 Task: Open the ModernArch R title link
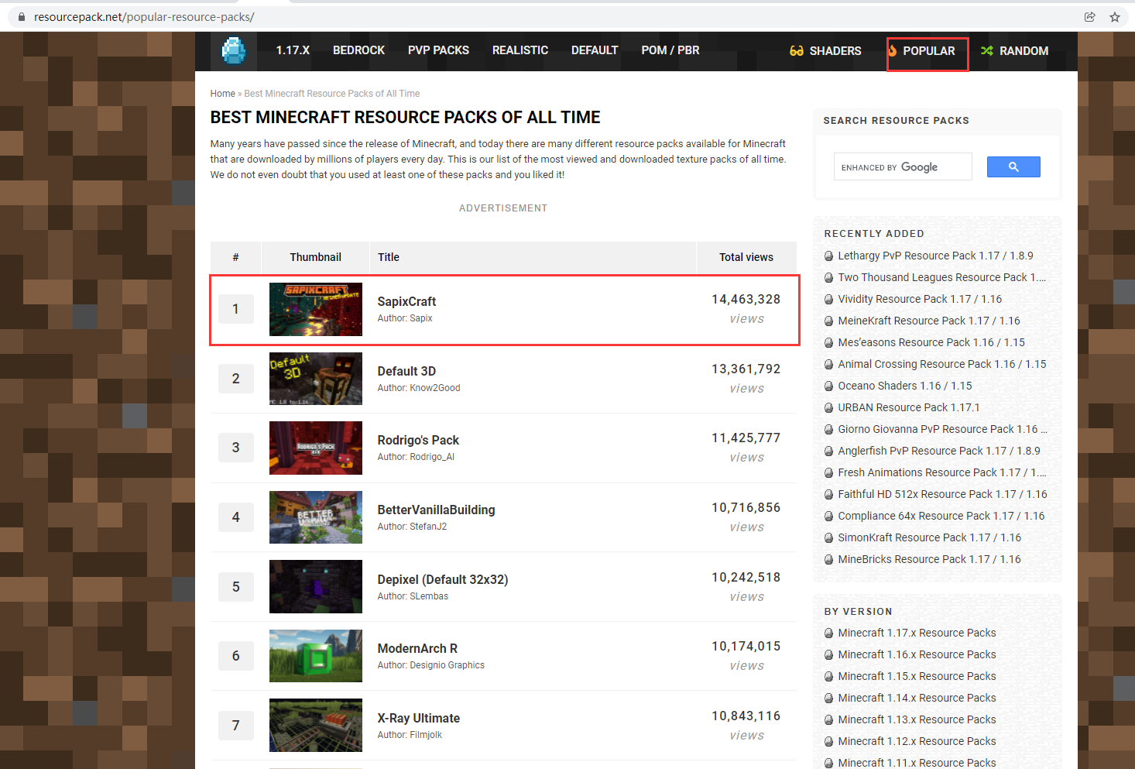click(x=417, y=648)
